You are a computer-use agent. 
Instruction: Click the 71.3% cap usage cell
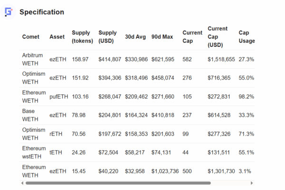pos(246,134)
